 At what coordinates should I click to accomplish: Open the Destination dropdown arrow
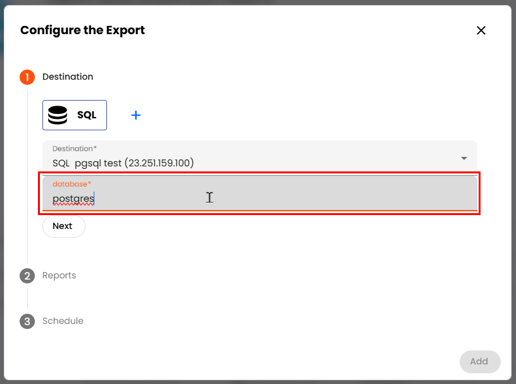(463, 158)
